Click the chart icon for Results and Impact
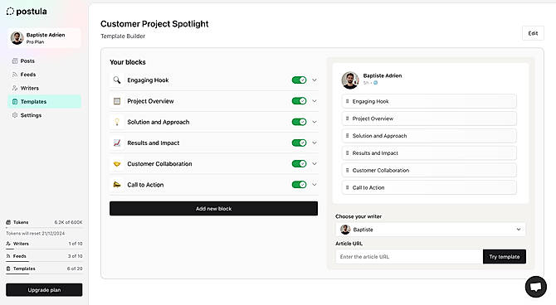 coord(117,143)
